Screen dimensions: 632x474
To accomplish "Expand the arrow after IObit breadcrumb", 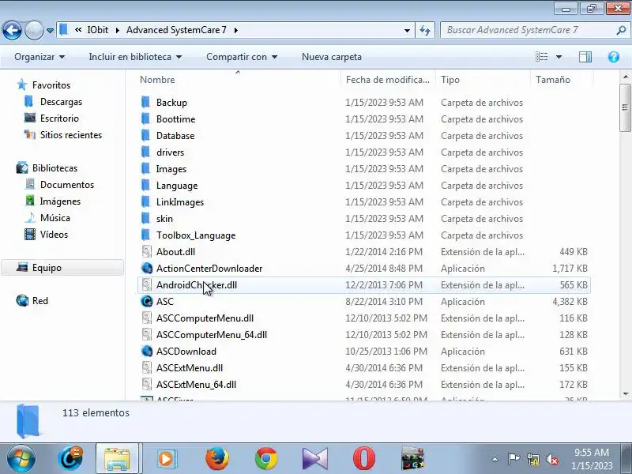I will coord(118,30).
